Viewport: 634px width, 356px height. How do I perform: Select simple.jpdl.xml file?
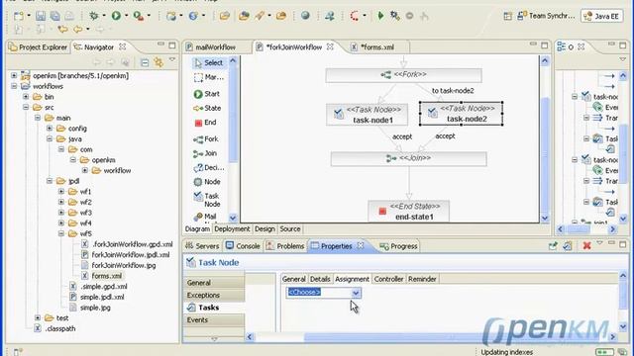tap(97, 297)
